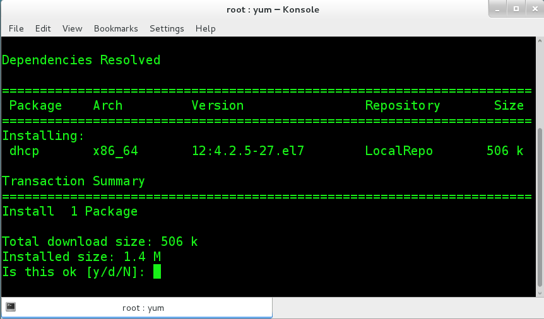Click the 'Install 1 Package' line

click(69, 212)
